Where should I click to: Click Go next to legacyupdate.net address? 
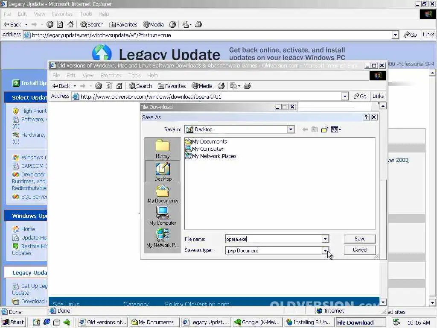[410, 35]
